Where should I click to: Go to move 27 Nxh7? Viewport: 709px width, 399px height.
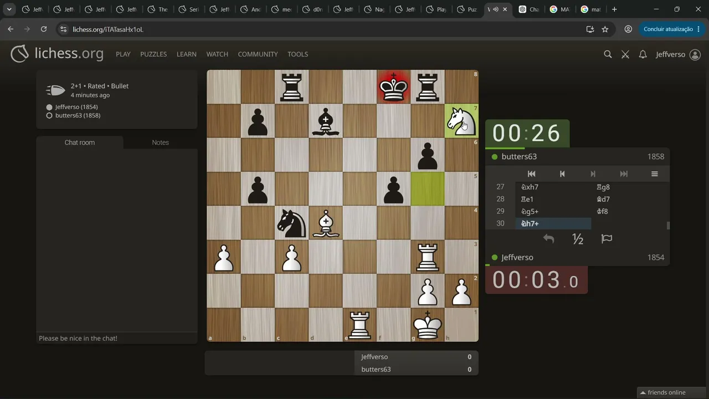coord(553,187)
